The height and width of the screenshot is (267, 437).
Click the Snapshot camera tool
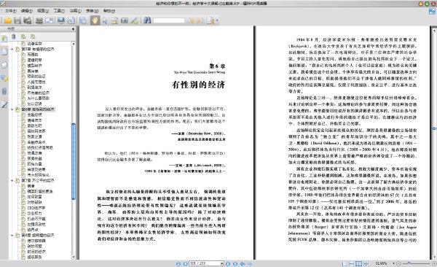point(125,20)
